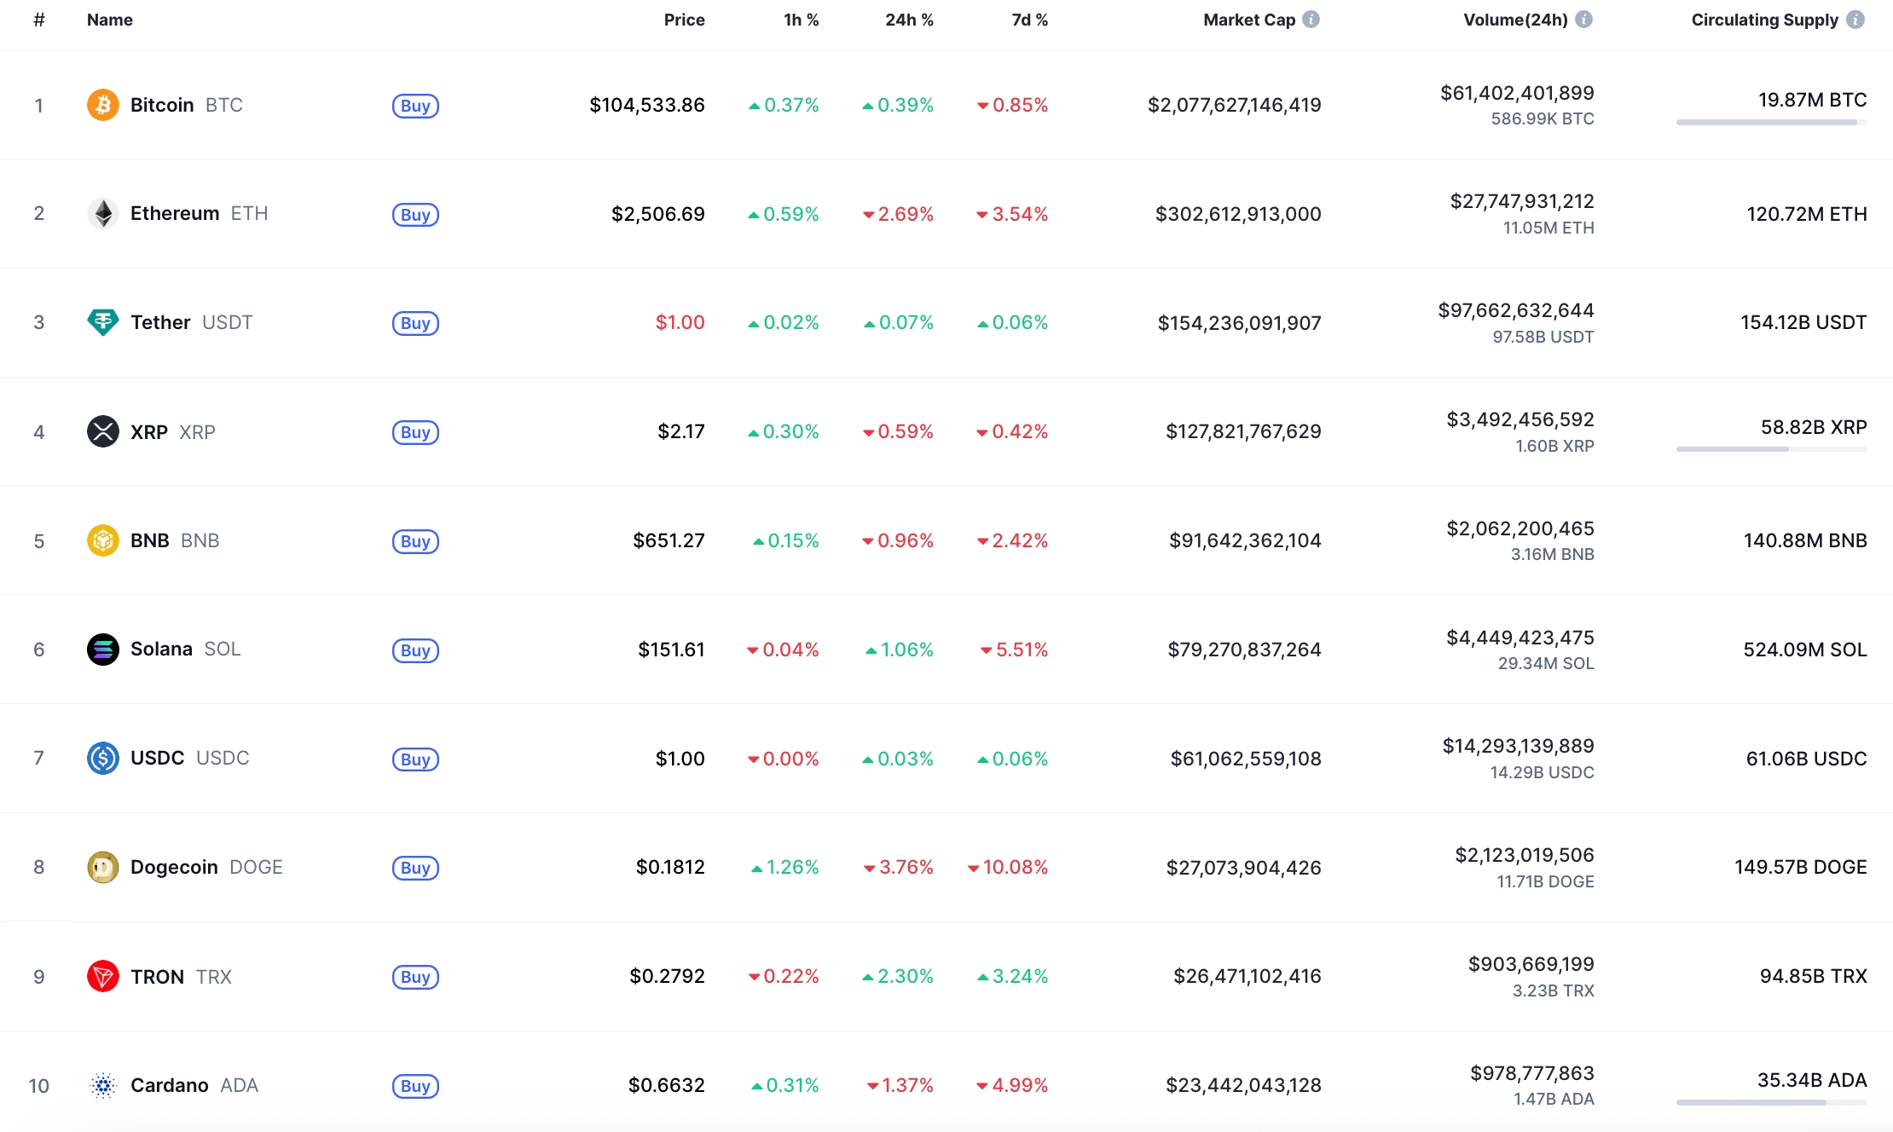Open the Circulating Supply info icon
This screenshot has width=1893, height=1132.
pyautogui.click(x=1855, y=19)
